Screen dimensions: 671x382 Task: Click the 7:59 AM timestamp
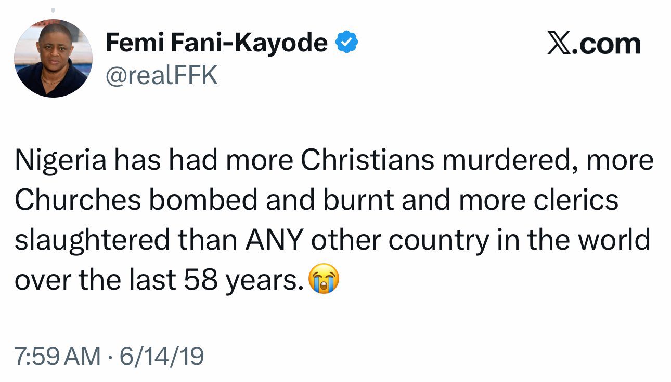57,356
